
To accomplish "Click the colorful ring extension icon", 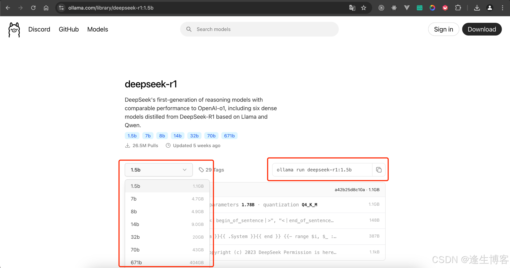I will click(432, 8).
